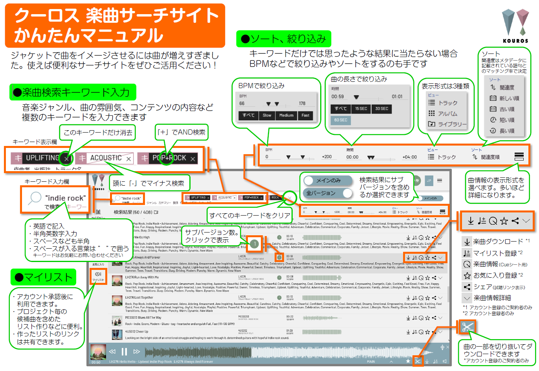This screenshot has width=539, height=371.
Task: Sort by 新しい順
Action: coord(505,98)
